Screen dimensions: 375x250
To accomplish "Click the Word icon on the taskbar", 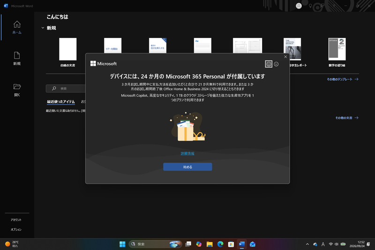I will (x=241, y=244).
